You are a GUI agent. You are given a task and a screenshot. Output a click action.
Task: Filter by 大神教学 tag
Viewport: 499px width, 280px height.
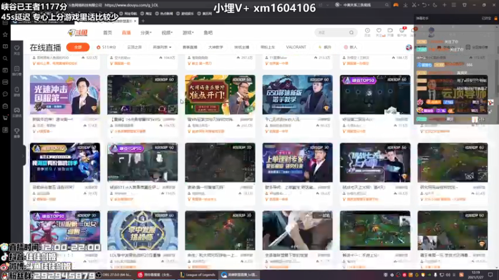[215, 47]
